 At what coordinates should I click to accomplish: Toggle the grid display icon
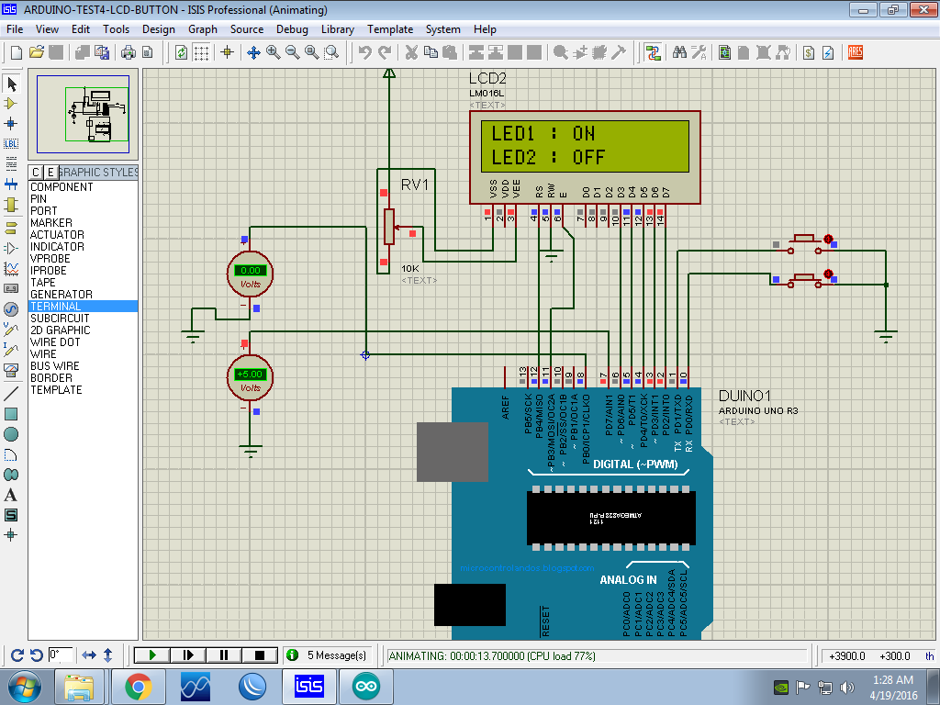[x=201, y=52]
